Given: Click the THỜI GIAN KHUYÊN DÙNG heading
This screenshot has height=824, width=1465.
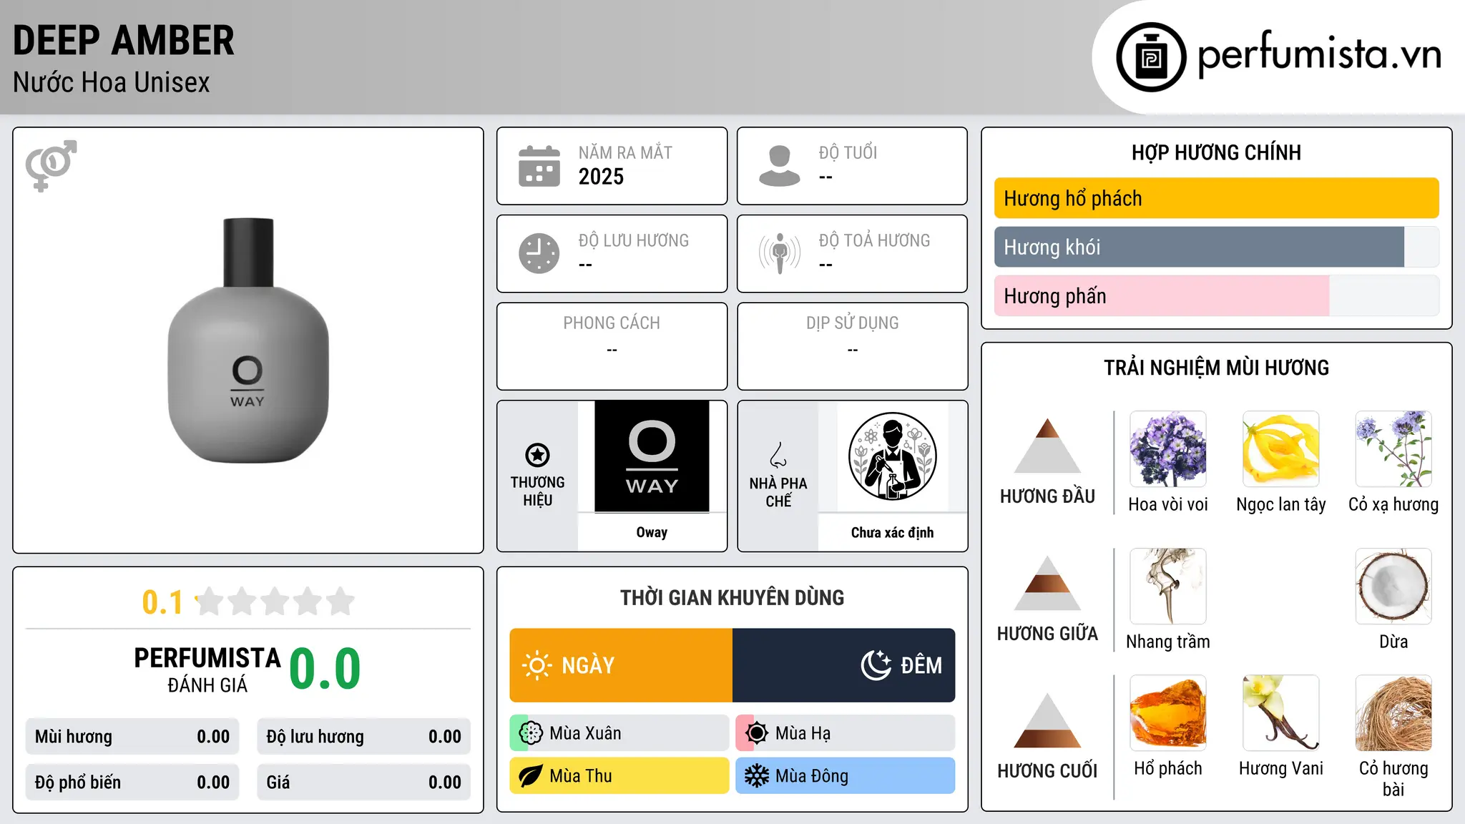Looking at the screenshot, I should (732, 597).
